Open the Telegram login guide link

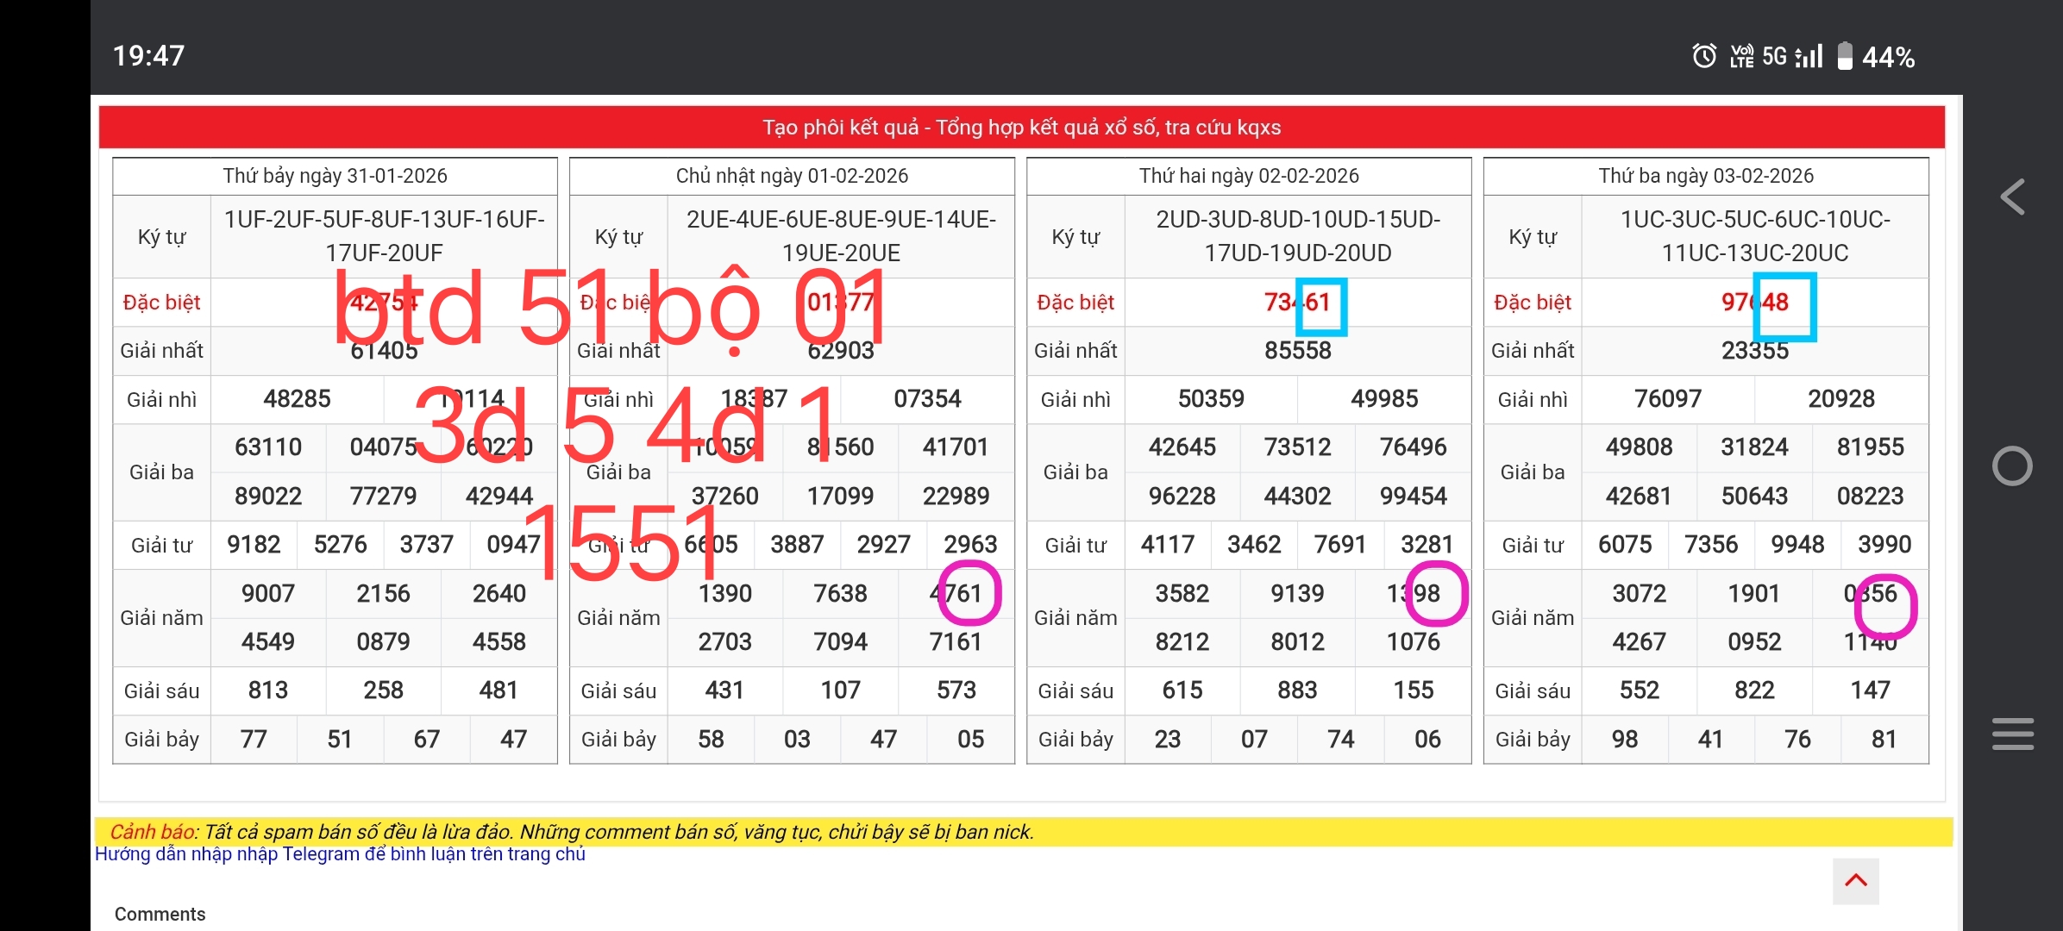[x=340, y=854]
